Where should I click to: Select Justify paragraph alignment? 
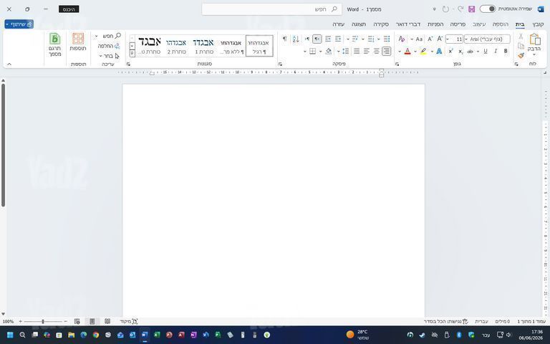[357, 52]
